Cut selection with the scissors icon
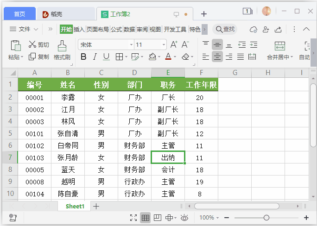This screenshot has width=317, height=226. pyautogui.click(x=32, y=44)
